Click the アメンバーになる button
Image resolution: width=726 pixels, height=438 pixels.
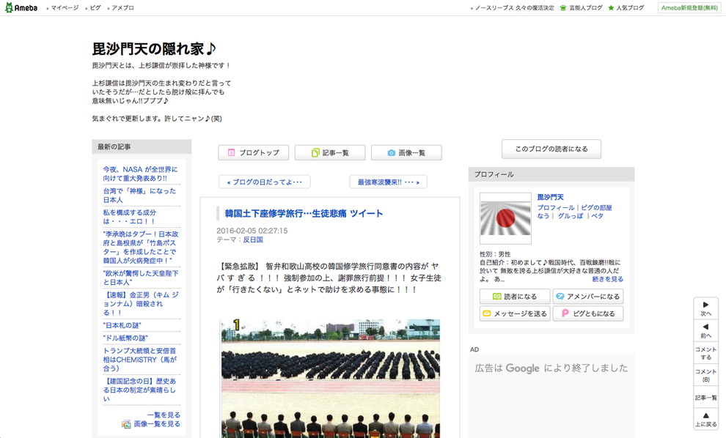click(x=588, y=297)
